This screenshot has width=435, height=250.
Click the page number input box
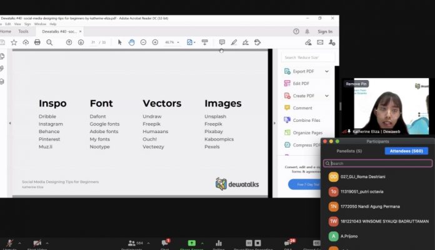[94, 42]
